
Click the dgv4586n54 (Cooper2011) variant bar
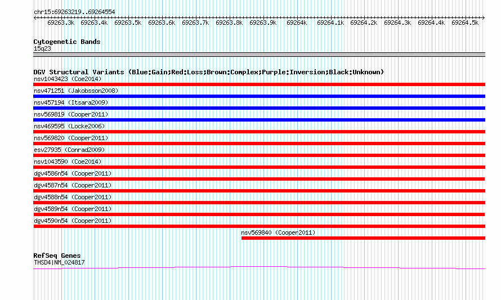[x=259, y=179]
